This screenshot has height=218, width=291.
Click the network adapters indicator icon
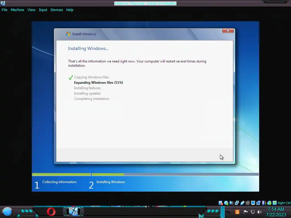237,203
